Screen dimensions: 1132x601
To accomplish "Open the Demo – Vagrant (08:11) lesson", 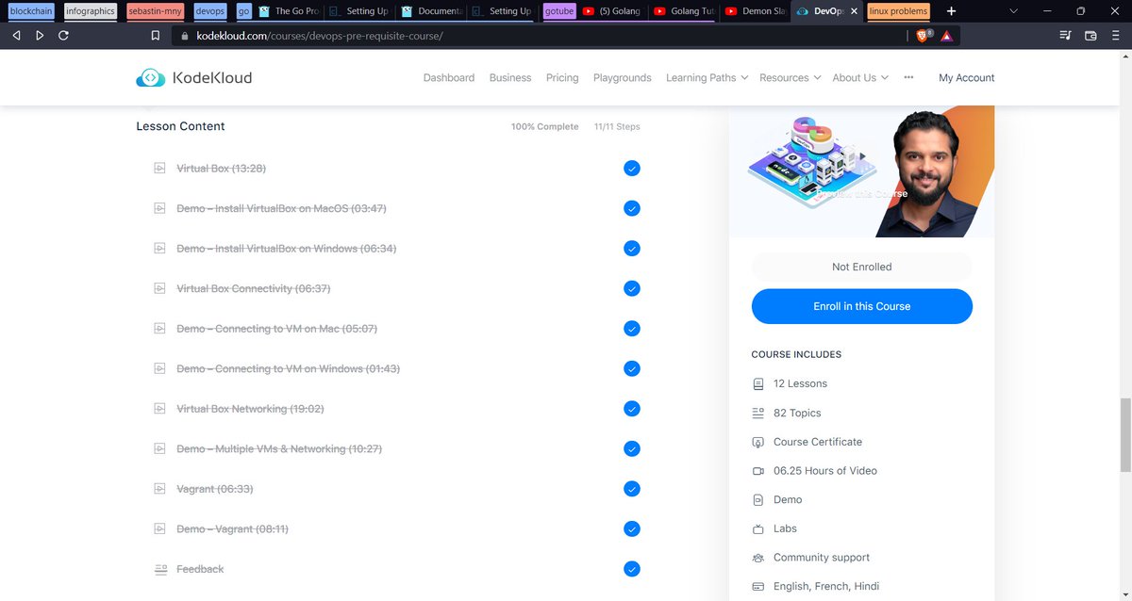I will (232, 528).
